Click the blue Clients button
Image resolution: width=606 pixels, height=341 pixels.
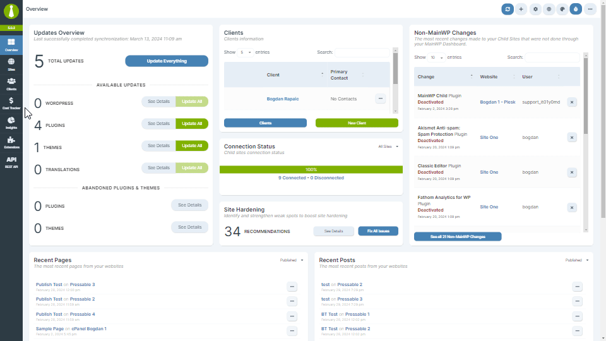tap(265, 123)
